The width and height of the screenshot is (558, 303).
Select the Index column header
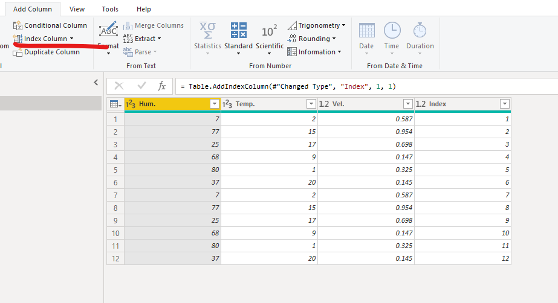click(x=463, y=104)
